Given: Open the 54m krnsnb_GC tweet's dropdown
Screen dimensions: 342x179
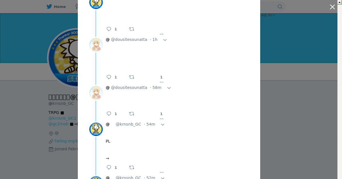Looking at the screenshot, I should (x=162, y=124).
